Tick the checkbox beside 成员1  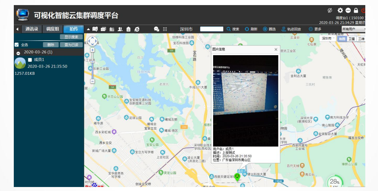coord(30,60)
